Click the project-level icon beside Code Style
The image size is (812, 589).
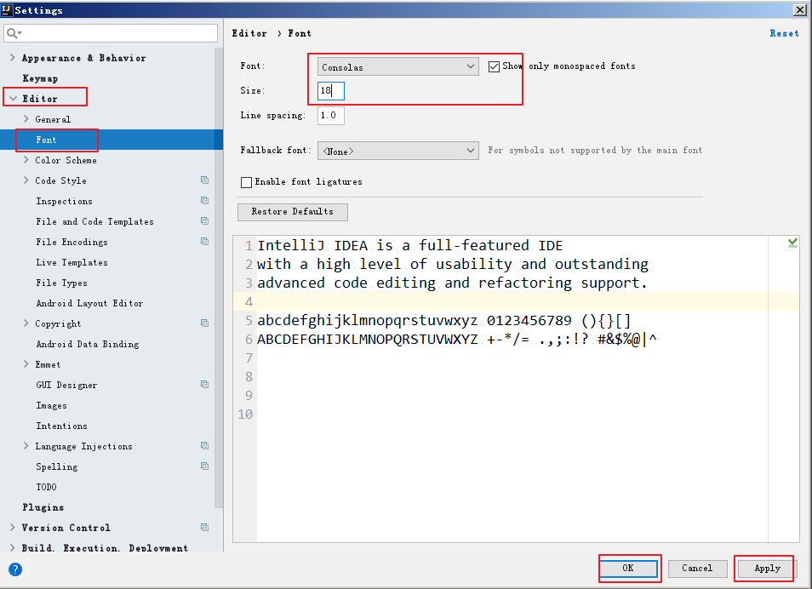click(204, 180)
